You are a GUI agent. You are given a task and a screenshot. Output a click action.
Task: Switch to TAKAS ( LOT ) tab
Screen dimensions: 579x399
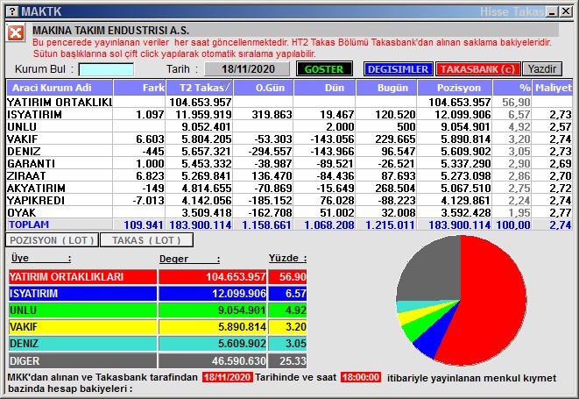[146, 240]
